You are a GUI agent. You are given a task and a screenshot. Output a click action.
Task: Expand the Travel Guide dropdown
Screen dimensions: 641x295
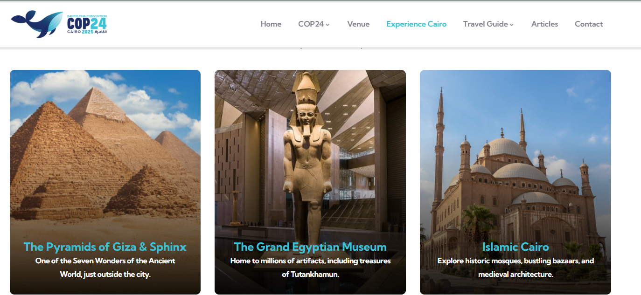pos(488,24)
